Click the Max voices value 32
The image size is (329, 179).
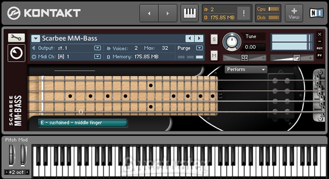pos(165,48)
